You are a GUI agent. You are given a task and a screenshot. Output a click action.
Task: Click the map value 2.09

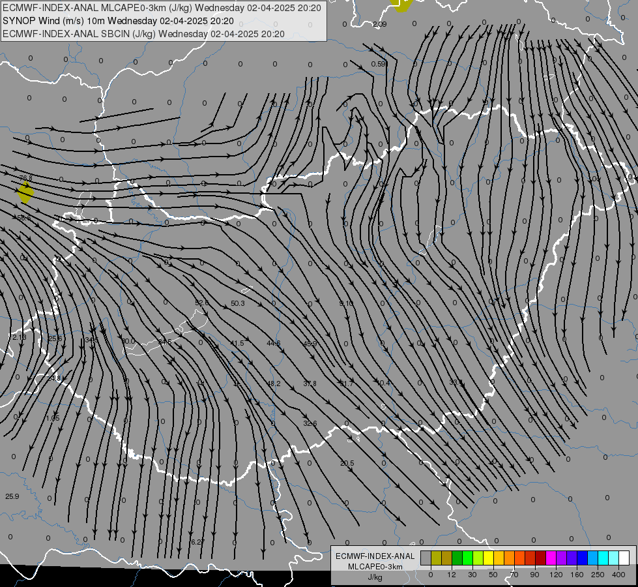[380, 24]
